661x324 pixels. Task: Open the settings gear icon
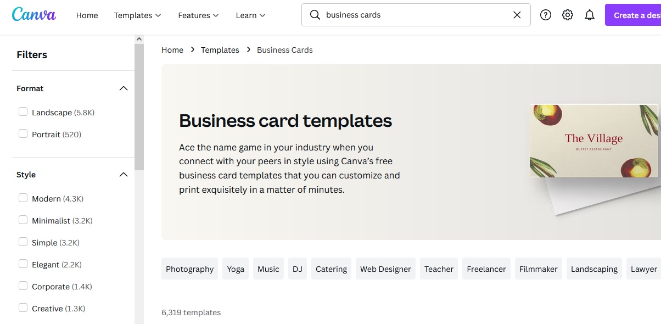point(567,14)
